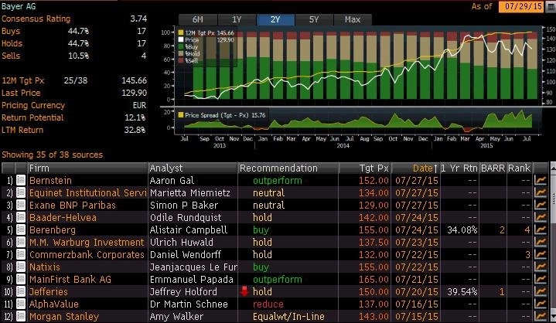Select analyst name Alistair Campbell
The width and height of the screenshot is (556, 323).
188,229
